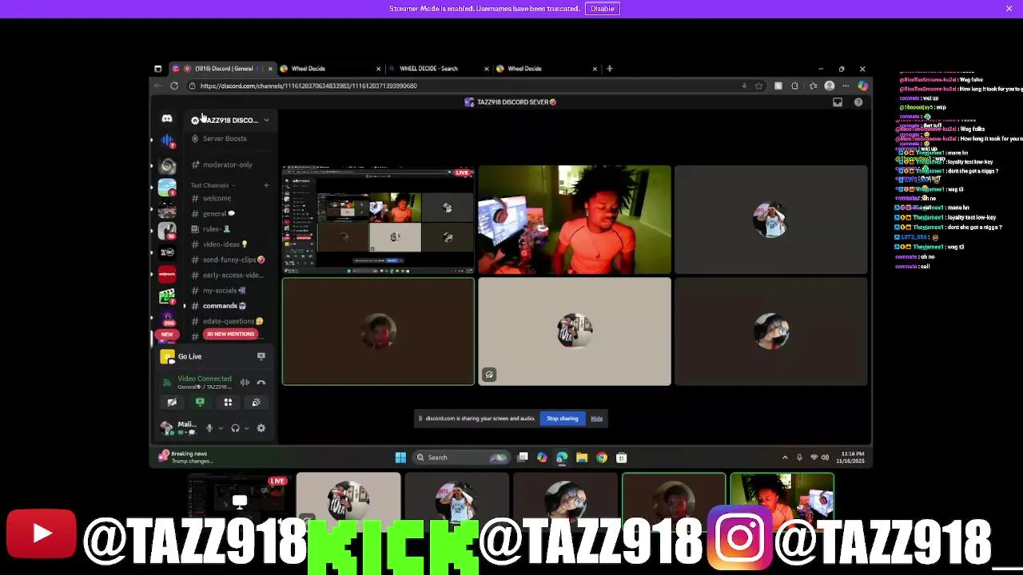
Task: Click the taskbar Search box
Action: pos(461,458)
